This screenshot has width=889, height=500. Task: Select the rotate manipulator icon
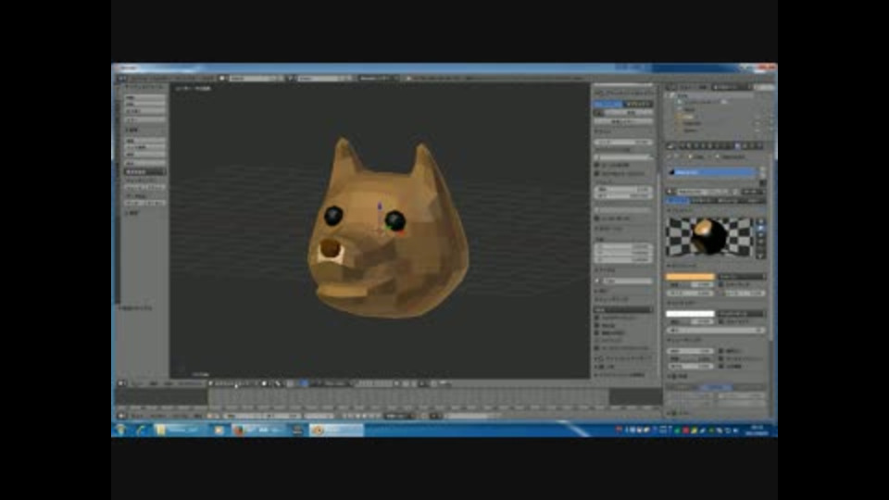312,383
